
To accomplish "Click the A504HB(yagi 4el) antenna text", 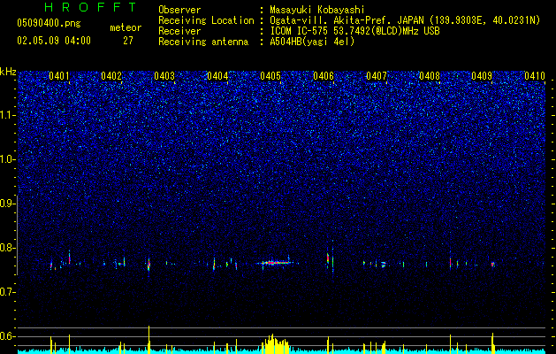I will (x=312, y=42).
